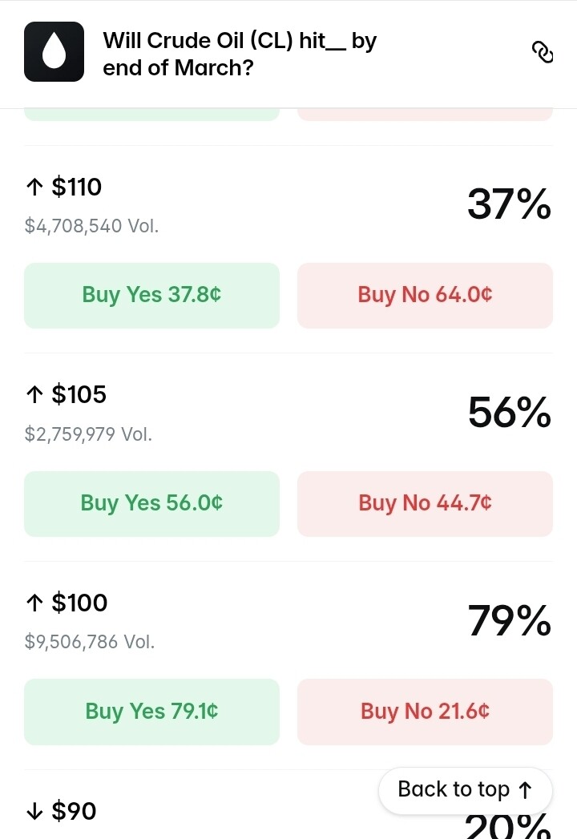This screenshot has width=577, height=839.
Task: Click the $4,708,540 Vol. figure
Action: 91,226
